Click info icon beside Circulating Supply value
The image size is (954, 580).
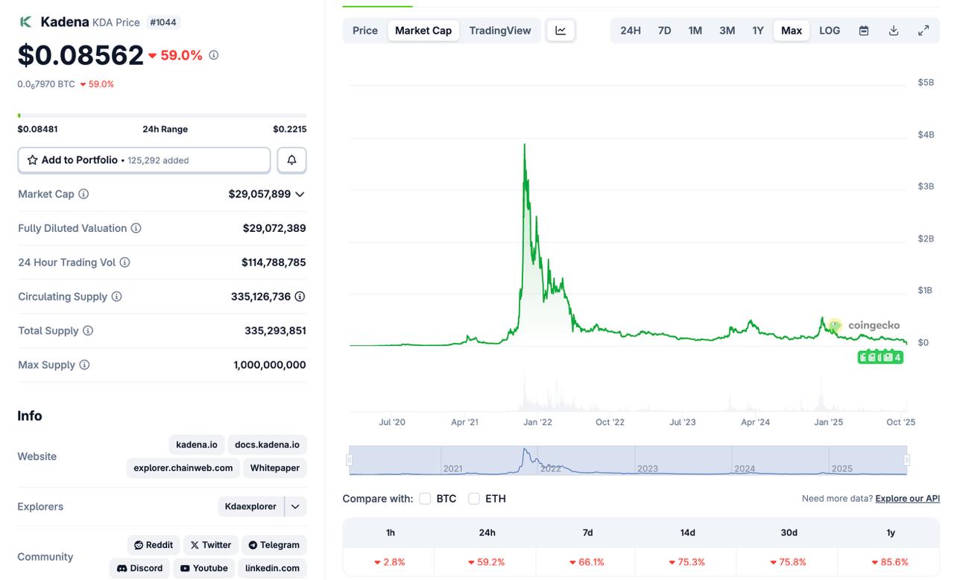coord(300,297)
